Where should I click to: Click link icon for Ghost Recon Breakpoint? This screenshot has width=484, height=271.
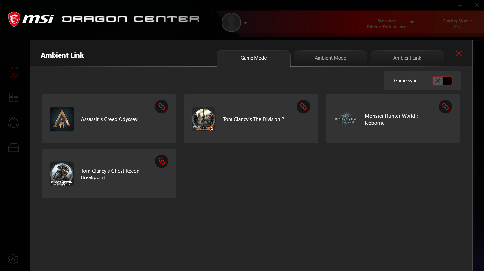point(162,161)
